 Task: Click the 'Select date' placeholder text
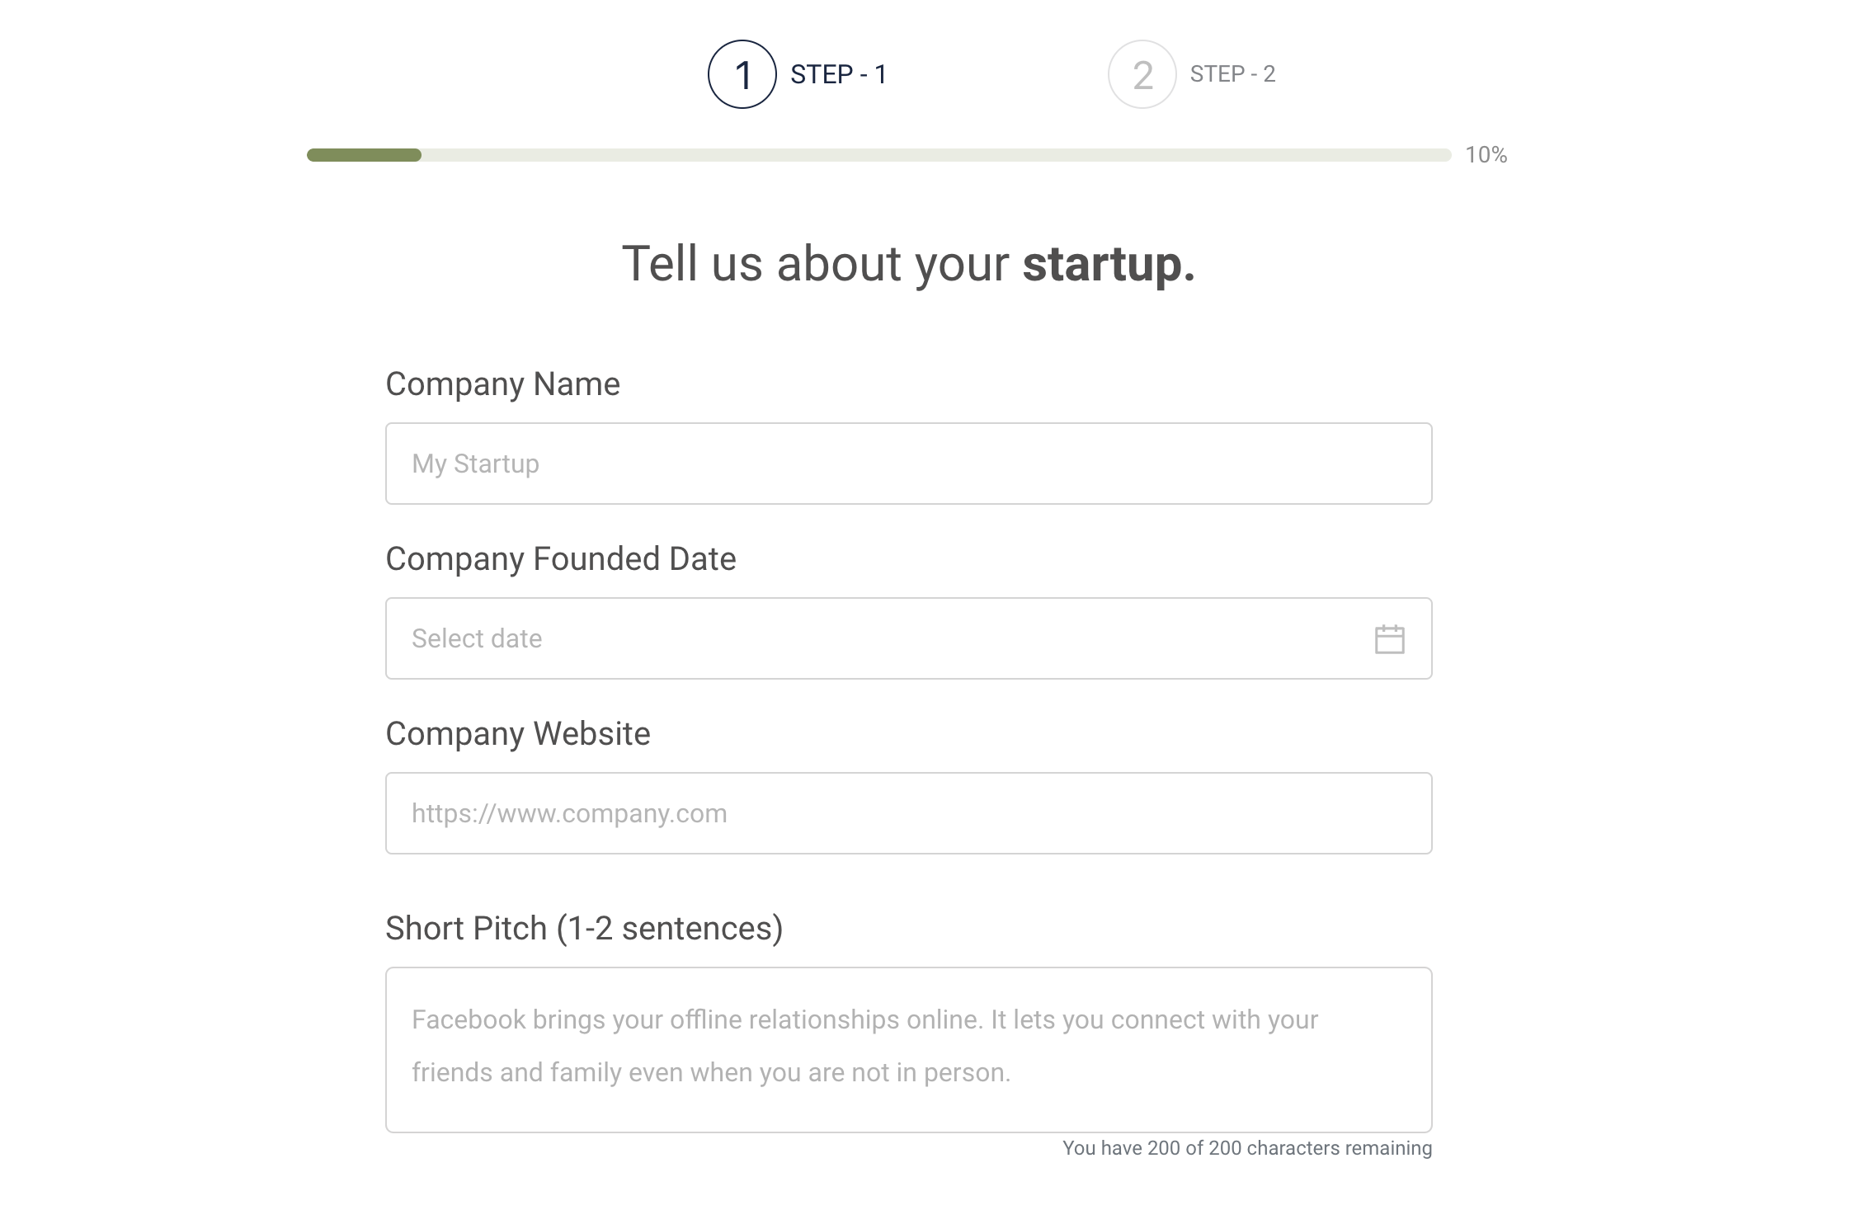pos(477,638)
